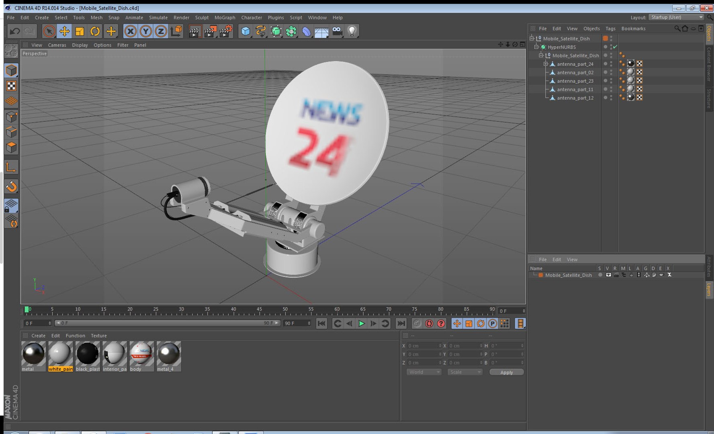Toggle the X axis lock

130,31
